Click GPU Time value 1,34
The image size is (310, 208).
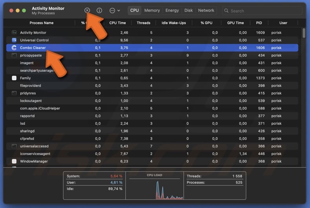[243, 153]
